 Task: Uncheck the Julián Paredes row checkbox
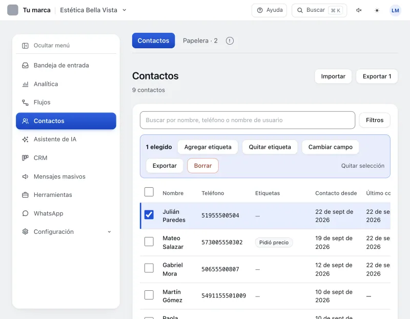tap(149, 215)
